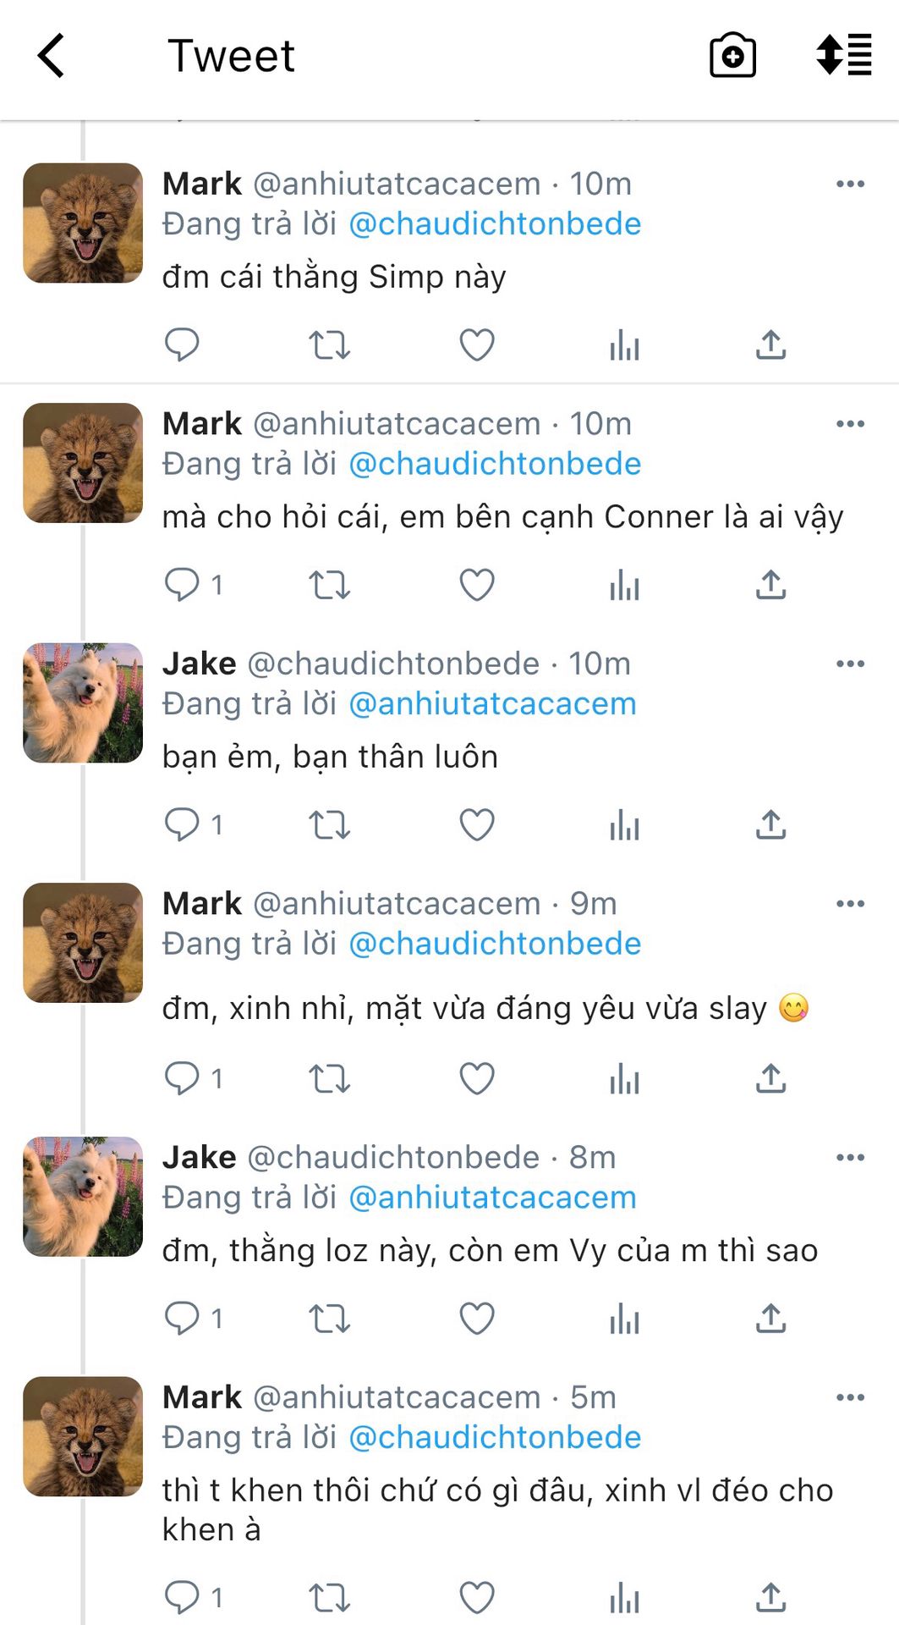Screen dimensions: 899x1625
Task: Share the "còn em Vy của m" tweet
Action: pyautogui.click(x=770, y=1319)
